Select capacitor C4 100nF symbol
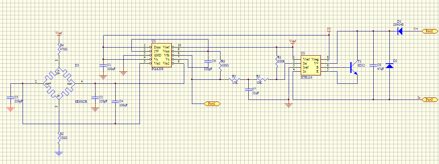 (x=116, y=101)
